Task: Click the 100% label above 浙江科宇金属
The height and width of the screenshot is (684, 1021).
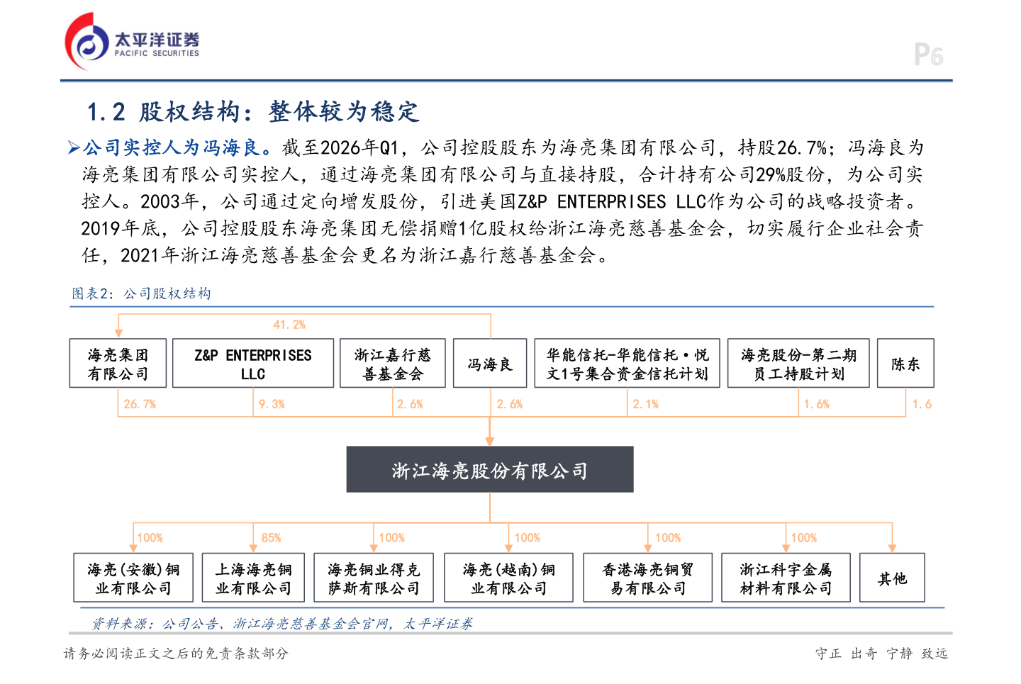Action: click(804, 538)
